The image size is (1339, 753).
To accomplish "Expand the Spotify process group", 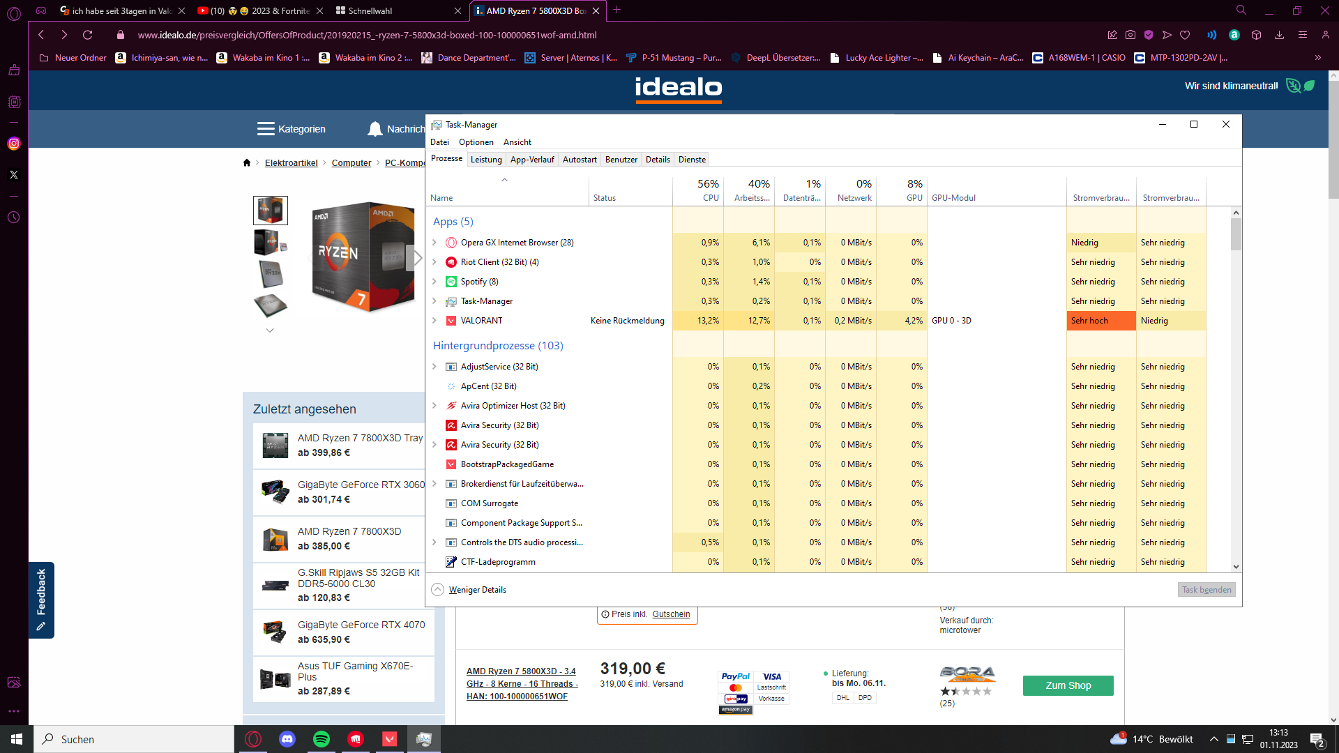I will pos(434,282).
